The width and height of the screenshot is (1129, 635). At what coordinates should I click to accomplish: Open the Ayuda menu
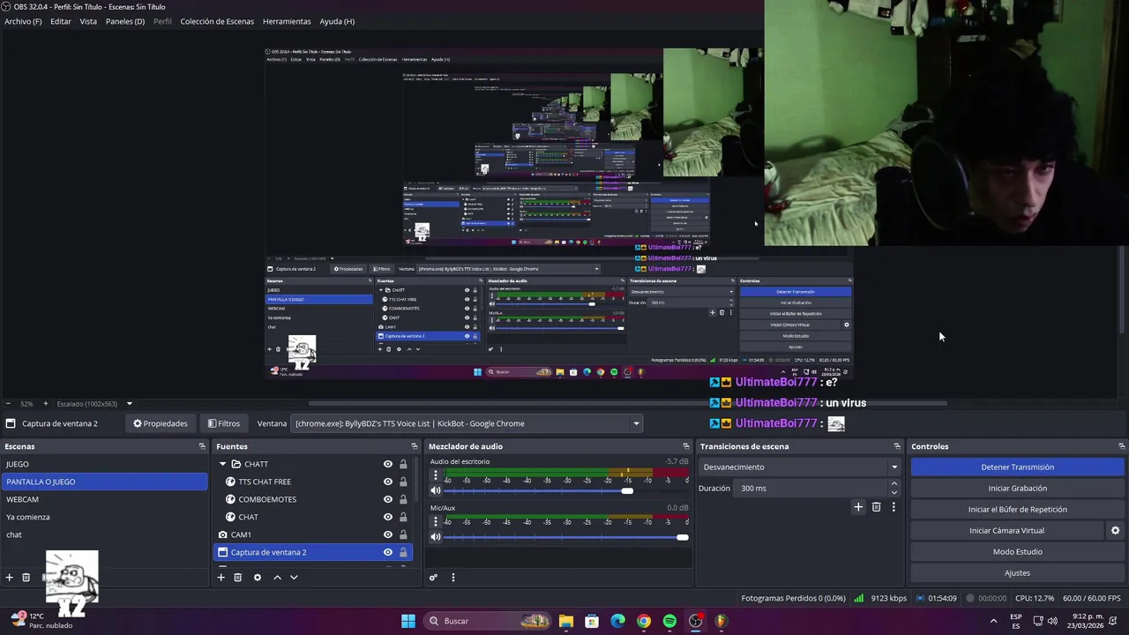pos(337,21)
